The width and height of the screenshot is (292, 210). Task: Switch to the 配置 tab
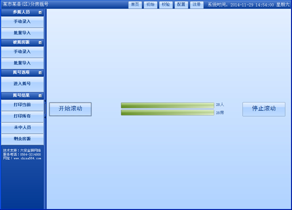(181, 5)
